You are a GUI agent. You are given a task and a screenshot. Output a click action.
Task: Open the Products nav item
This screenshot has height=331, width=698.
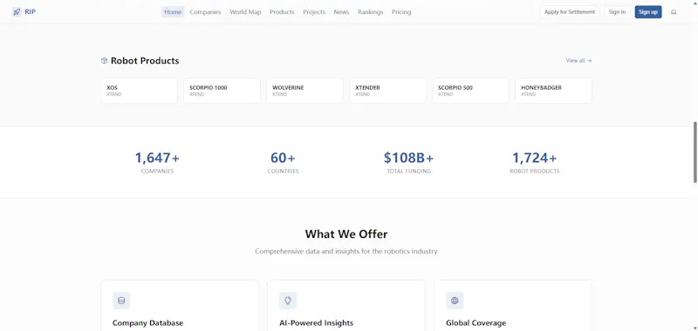pyautogui.click(x=282, y=12)
